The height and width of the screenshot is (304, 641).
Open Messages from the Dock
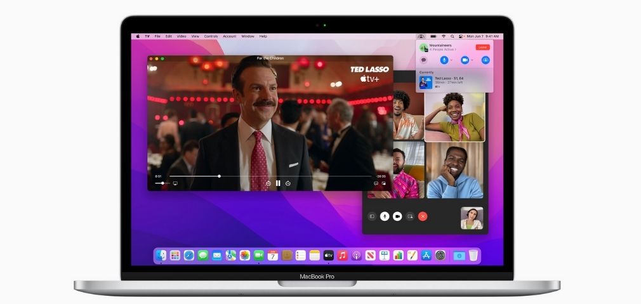point(202,256)
